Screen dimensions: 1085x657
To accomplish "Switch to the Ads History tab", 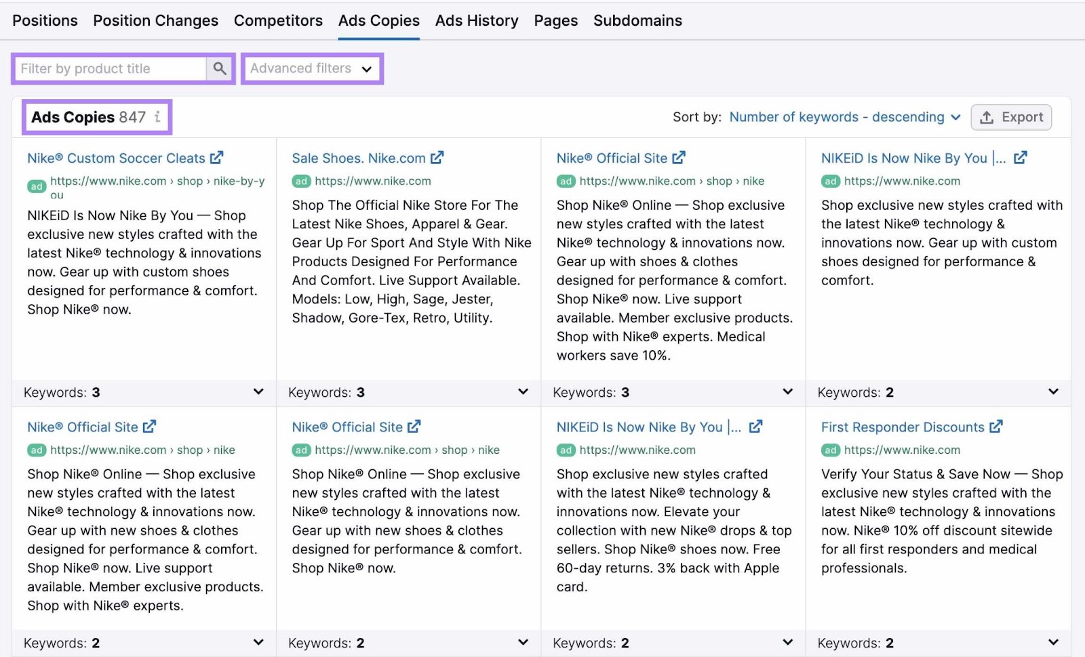I will point(477,20).
